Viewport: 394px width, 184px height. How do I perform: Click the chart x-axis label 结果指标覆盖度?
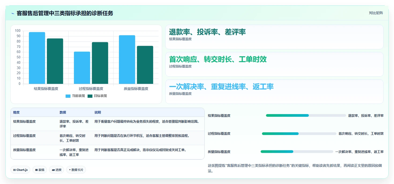pos(46,89)
